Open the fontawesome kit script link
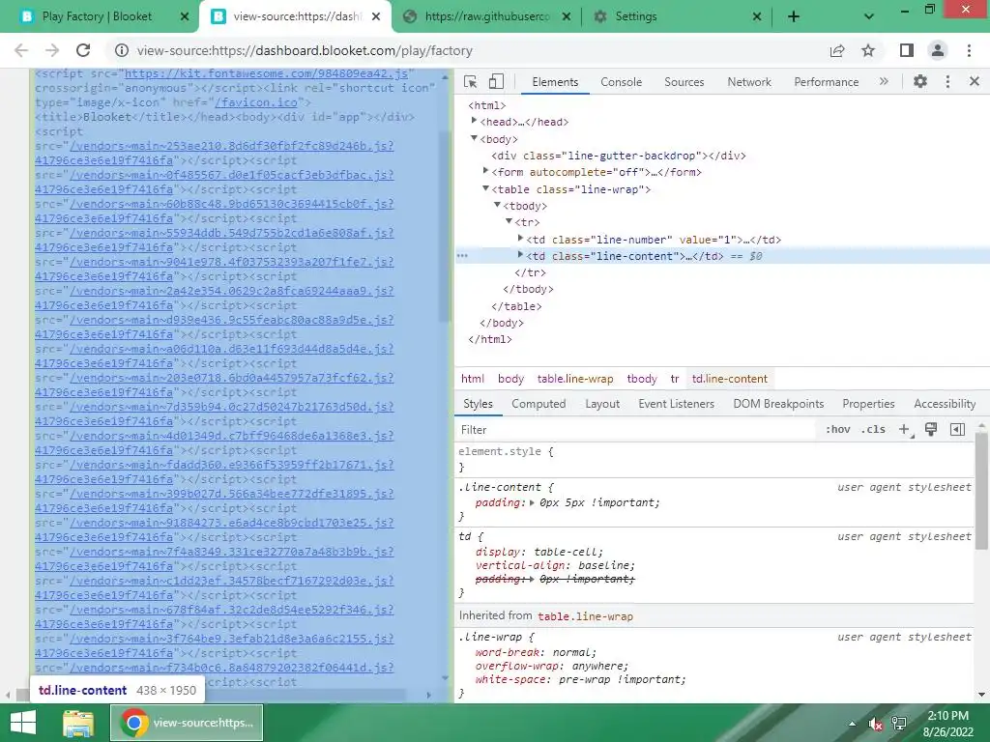The height and width of the screenshot is (742, 990). pyautogui.click(x=267, y=73)
